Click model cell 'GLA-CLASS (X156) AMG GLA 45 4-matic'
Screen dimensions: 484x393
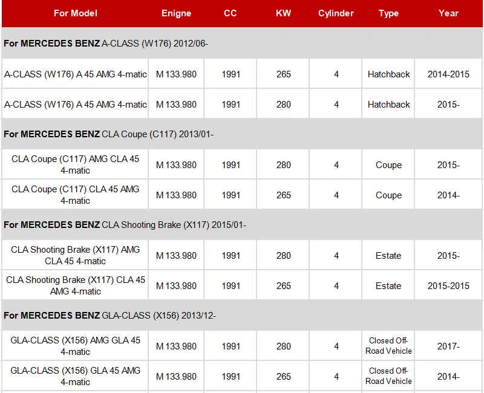point(75,346)
